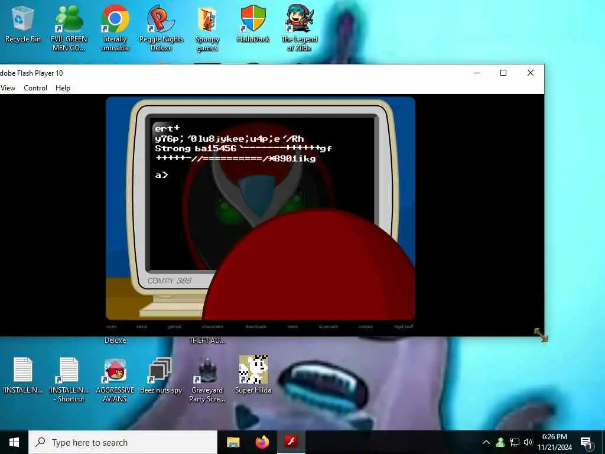The image size is (605, 454).
Task: Launch Peggle Nights Deluxe shortcut
Action: (x=161, y=28)
